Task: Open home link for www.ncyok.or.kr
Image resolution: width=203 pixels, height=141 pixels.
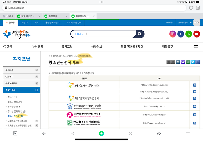Action: tap(195, 123)
